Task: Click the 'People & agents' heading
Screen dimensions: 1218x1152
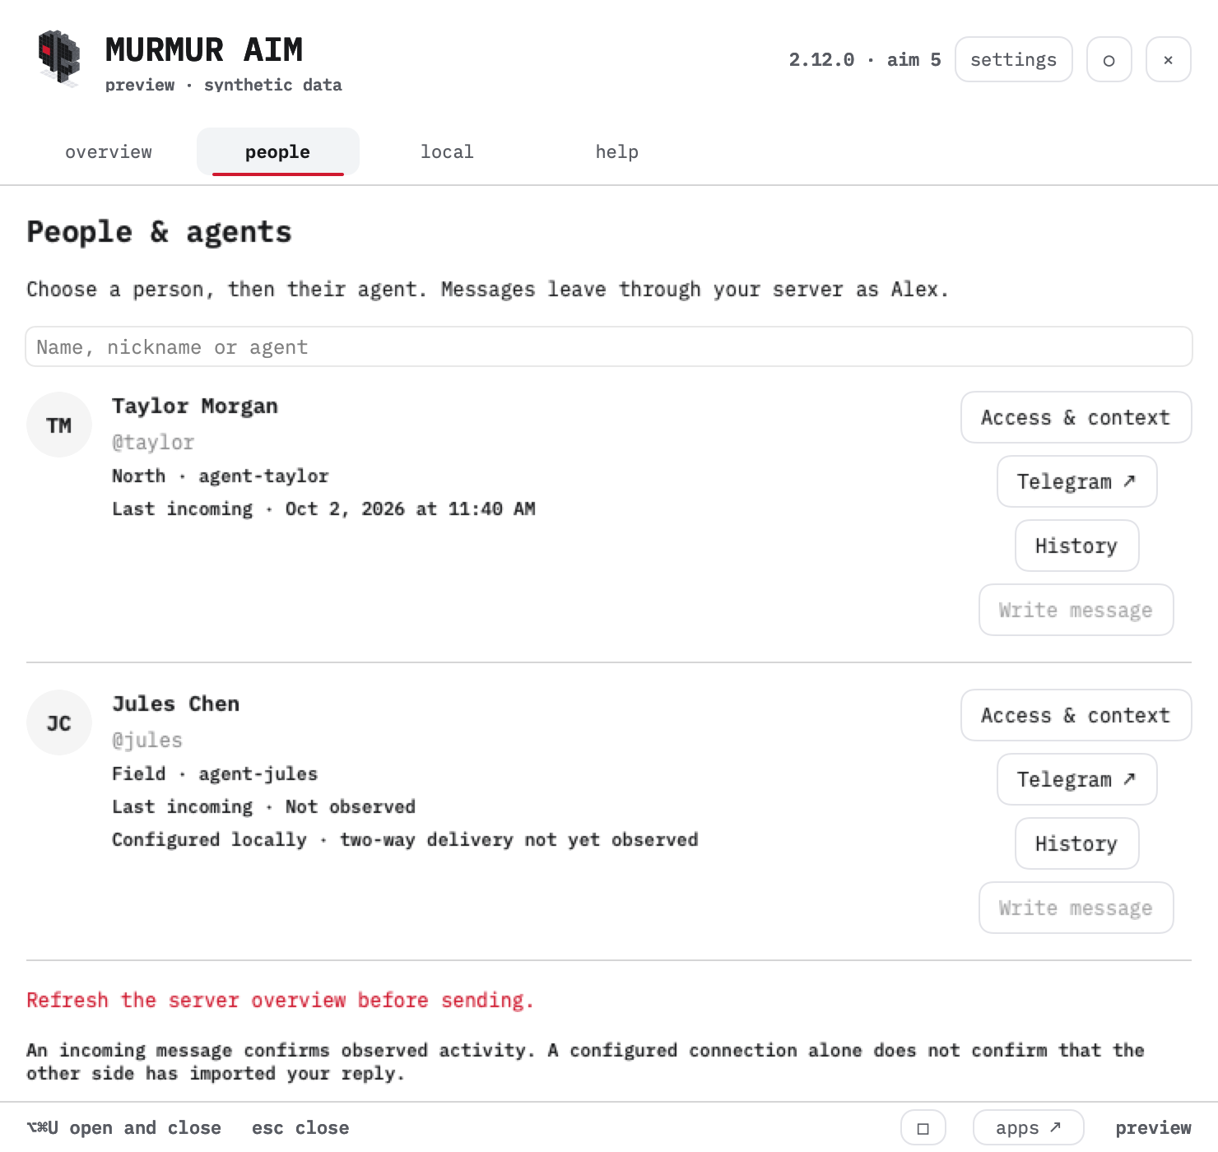Action: point(160,232)
